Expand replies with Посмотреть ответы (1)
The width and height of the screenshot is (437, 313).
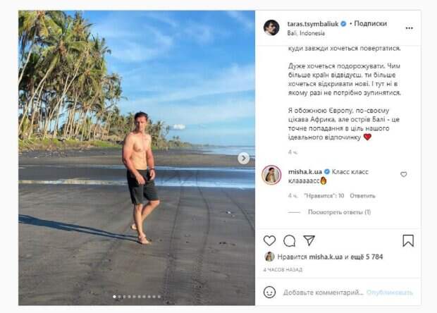click(x=340, y=211)
